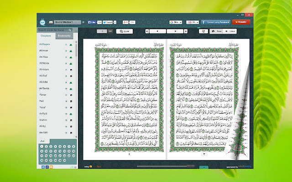Image resolution: width=292 pixels, height=182 pixels.
Task: Open Al-Imran chapter
Action: (44, 51)
